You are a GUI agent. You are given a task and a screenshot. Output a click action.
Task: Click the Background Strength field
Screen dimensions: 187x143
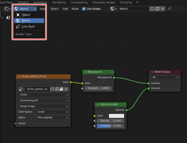pyautogui.click(x=98, y=88)
